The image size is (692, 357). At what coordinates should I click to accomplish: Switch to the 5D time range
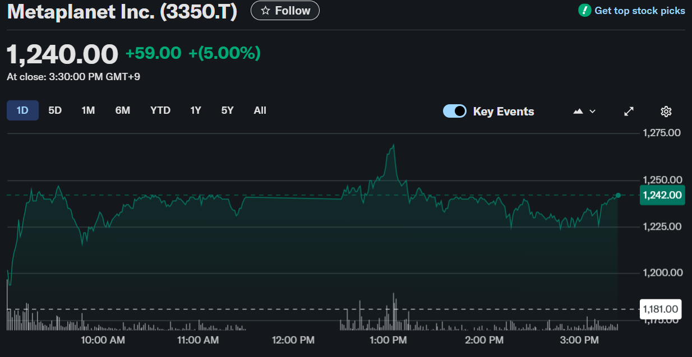click(x=55, y=110)
